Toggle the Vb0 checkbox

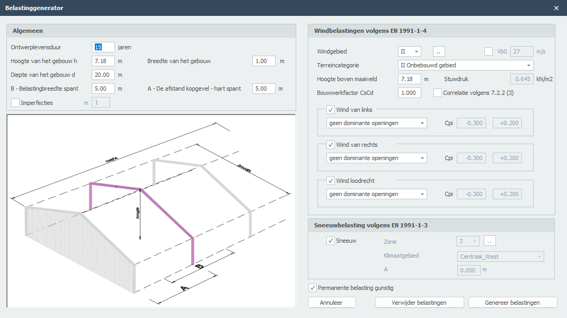pos(489,51)
